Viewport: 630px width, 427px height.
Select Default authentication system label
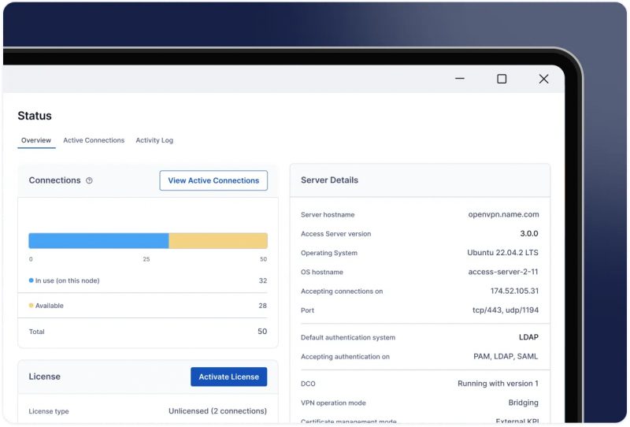pyautogui.click(x=348, y=337)
